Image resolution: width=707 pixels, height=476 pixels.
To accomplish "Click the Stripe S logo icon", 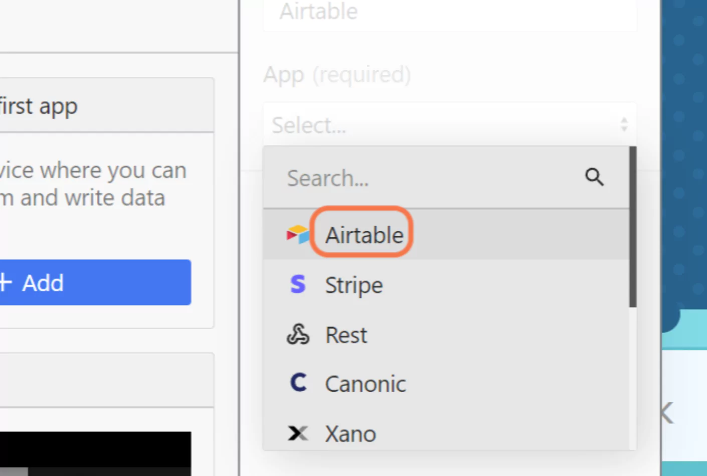I will (298, 284).
